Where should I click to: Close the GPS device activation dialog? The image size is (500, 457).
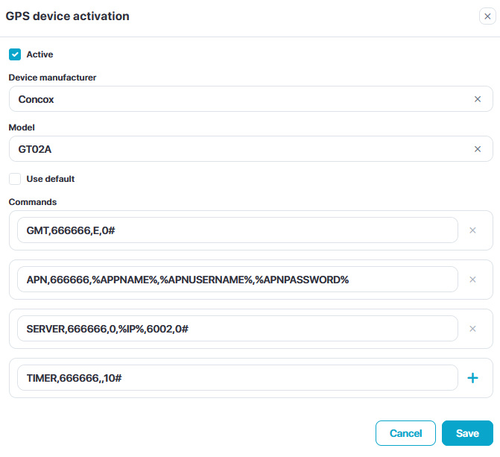coord(487,16)
